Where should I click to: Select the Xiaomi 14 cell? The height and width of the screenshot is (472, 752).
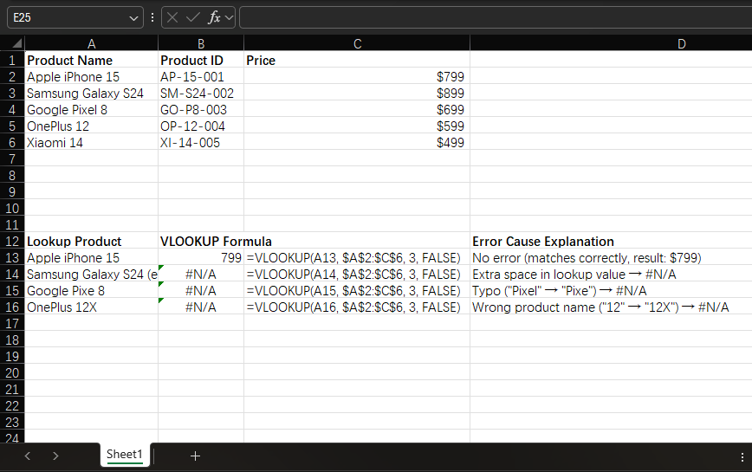click(x=91, y=143)
